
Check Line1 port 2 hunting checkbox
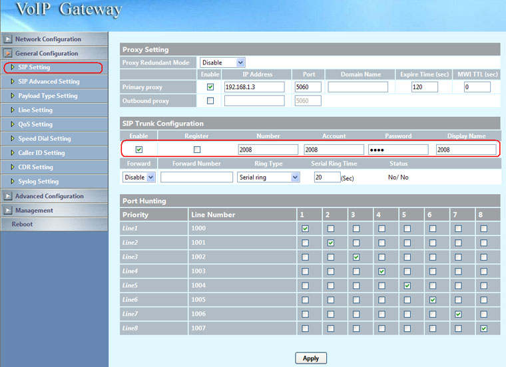[330, 229]
